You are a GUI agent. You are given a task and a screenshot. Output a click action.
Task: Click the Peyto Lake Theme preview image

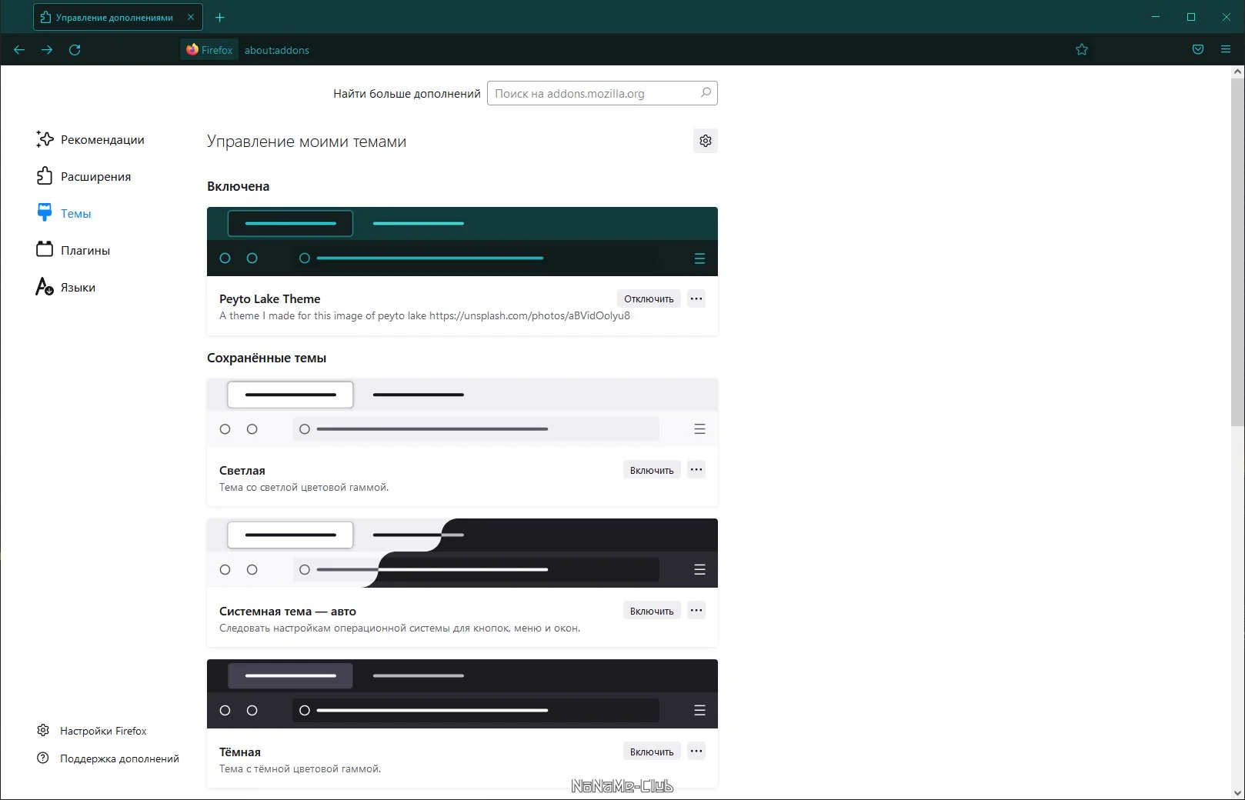pos(462,242)
